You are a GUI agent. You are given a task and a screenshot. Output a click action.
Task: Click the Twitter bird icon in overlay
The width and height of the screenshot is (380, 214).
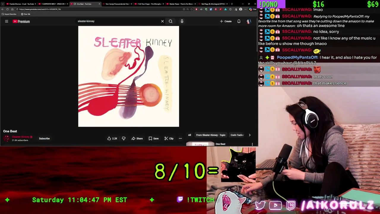(x=260, y=205)
